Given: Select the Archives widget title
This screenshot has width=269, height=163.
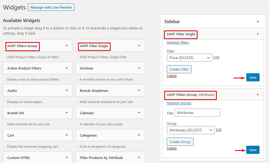Looking at the screenshot, I should (x=87, y=68).
